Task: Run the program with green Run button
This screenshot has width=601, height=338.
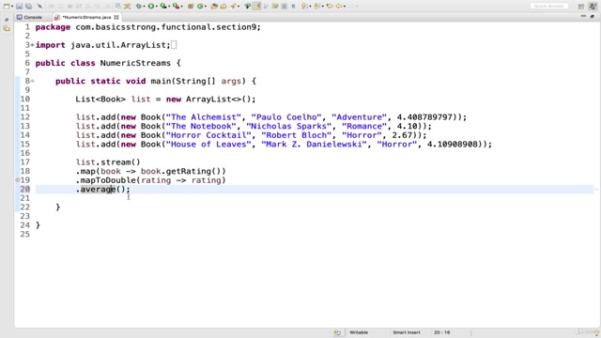Action: (x=151, y=7)
